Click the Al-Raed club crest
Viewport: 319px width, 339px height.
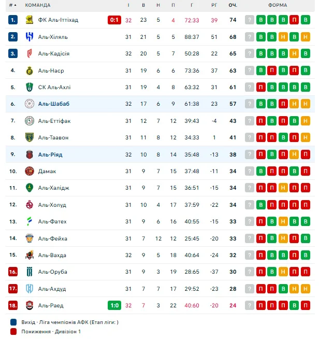pyautogui.click(x=30, y=305)
